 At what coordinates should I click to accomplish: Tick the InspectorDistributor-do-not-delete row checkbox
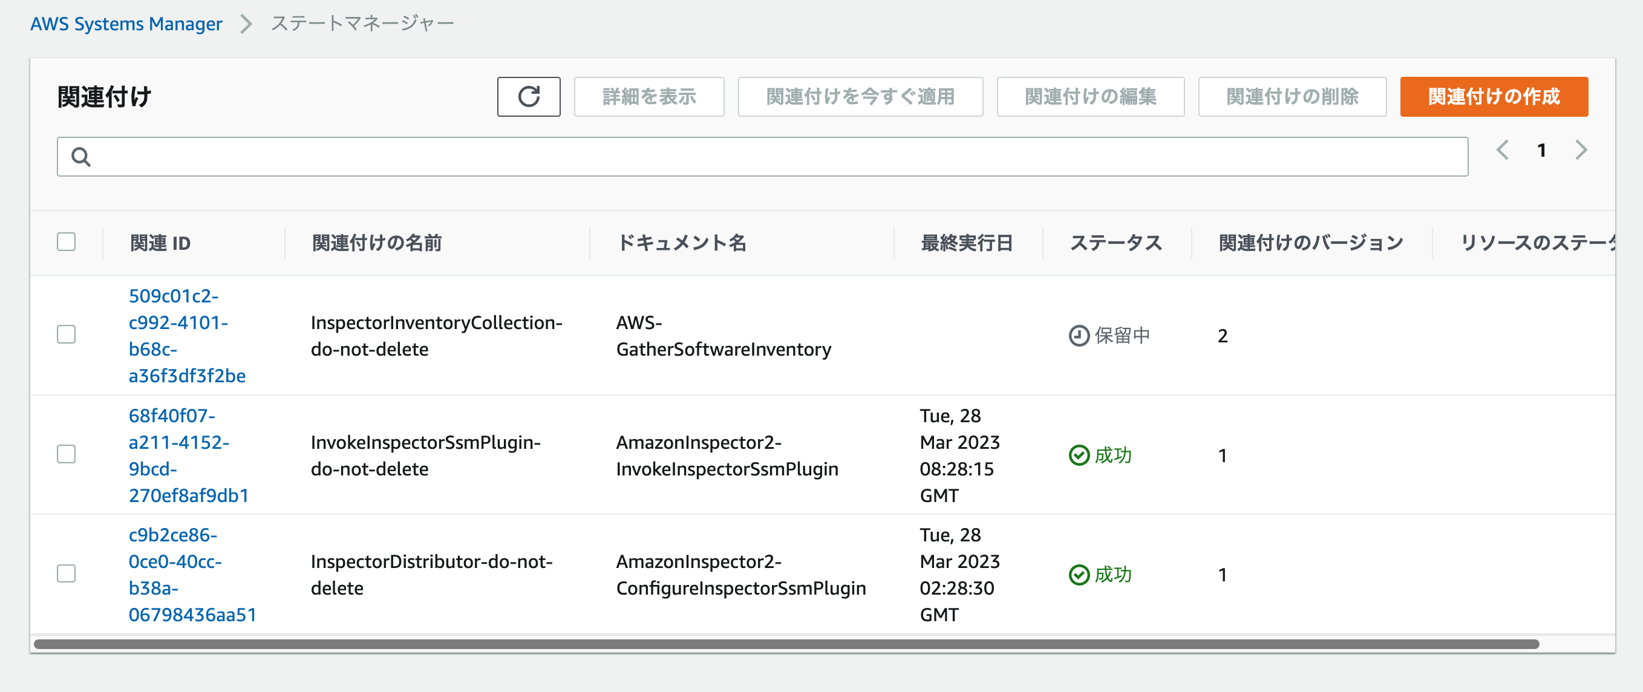tap(67, 573)
